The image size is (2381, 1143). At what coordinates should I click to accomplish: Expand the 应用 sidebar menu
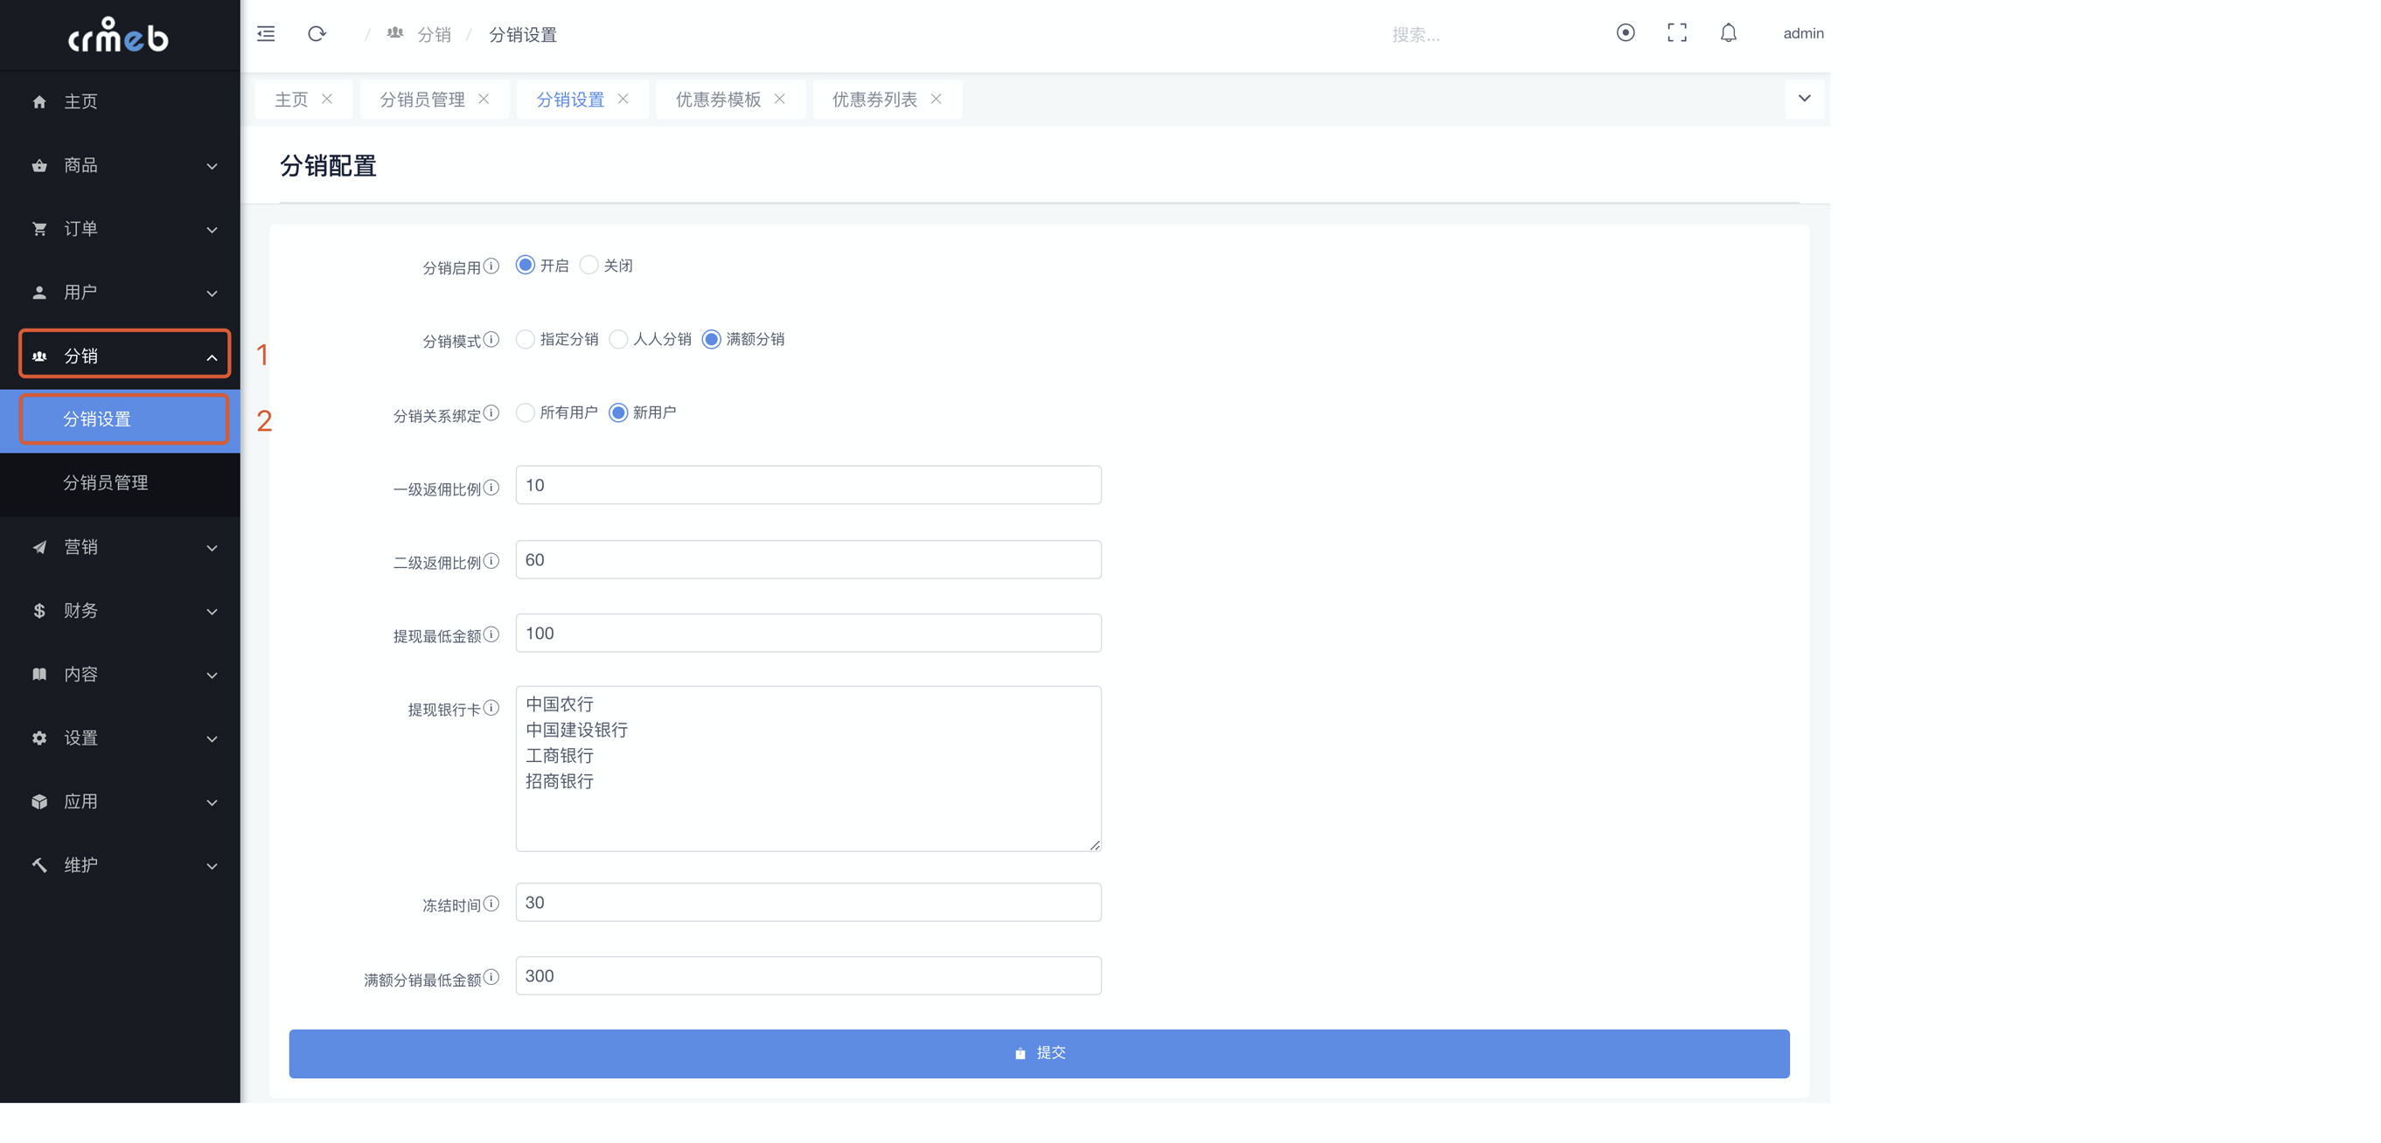point(120,802)
